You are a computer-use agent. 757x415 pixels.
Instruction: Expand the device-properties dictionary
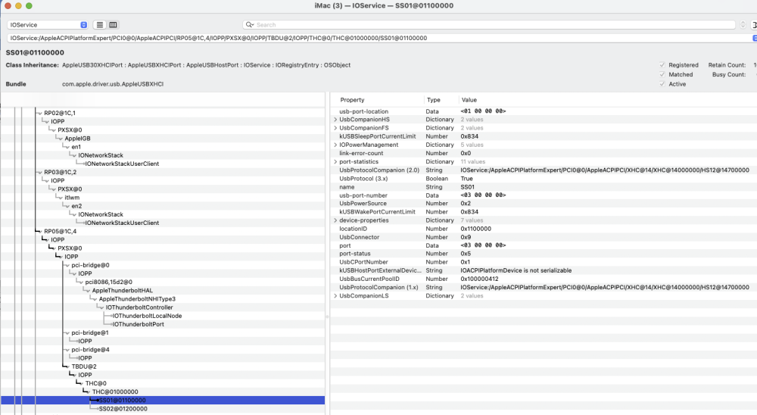(x=335, y=220)
